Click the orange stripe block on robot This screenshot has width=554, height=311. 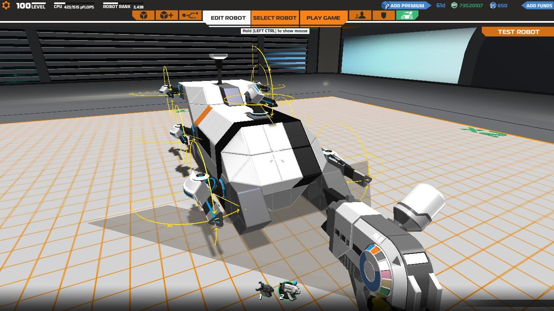point(203,115)
